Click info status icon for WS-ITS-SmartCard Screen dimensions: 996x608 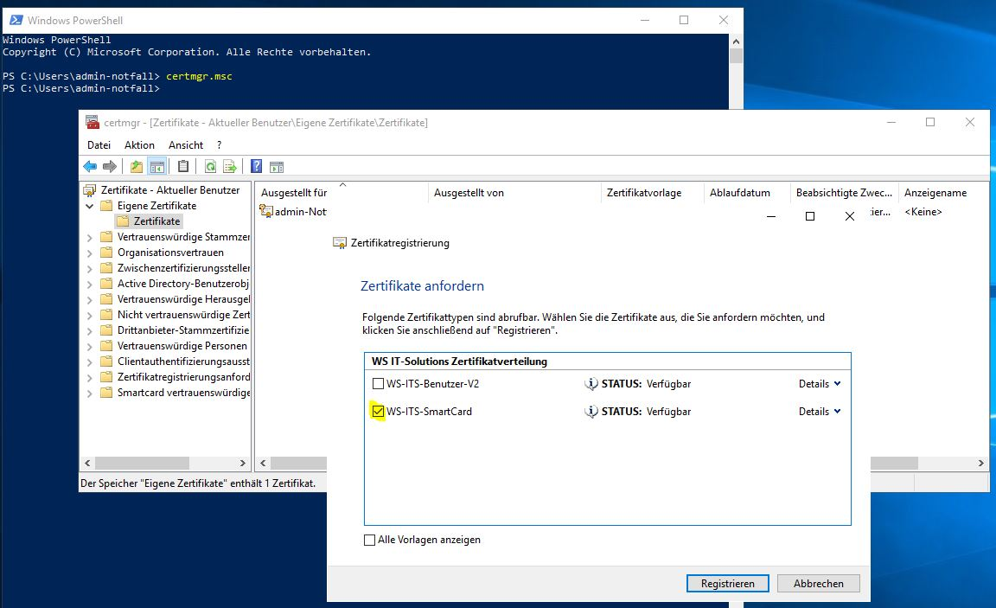coord(591,412)
